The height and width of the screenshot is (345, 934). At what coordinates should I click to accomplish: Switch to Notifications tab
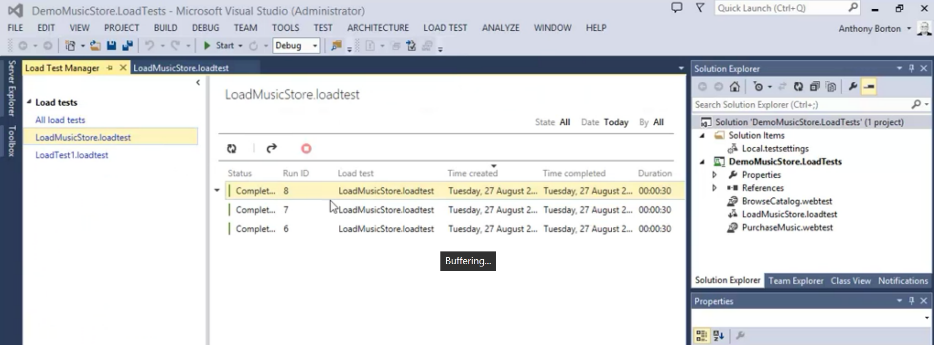(903, 281)
